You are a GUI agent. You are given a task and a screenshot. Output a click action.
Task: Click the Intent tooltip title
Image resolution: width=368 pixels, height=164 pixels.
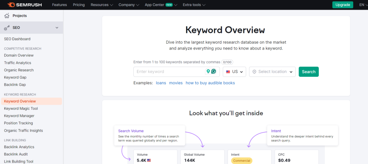276,131
